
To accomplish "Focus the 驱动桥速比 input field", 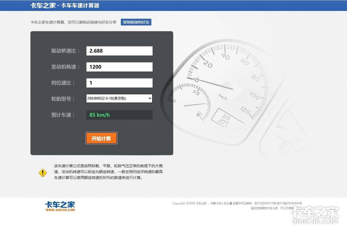I will [x=119, y=51].
